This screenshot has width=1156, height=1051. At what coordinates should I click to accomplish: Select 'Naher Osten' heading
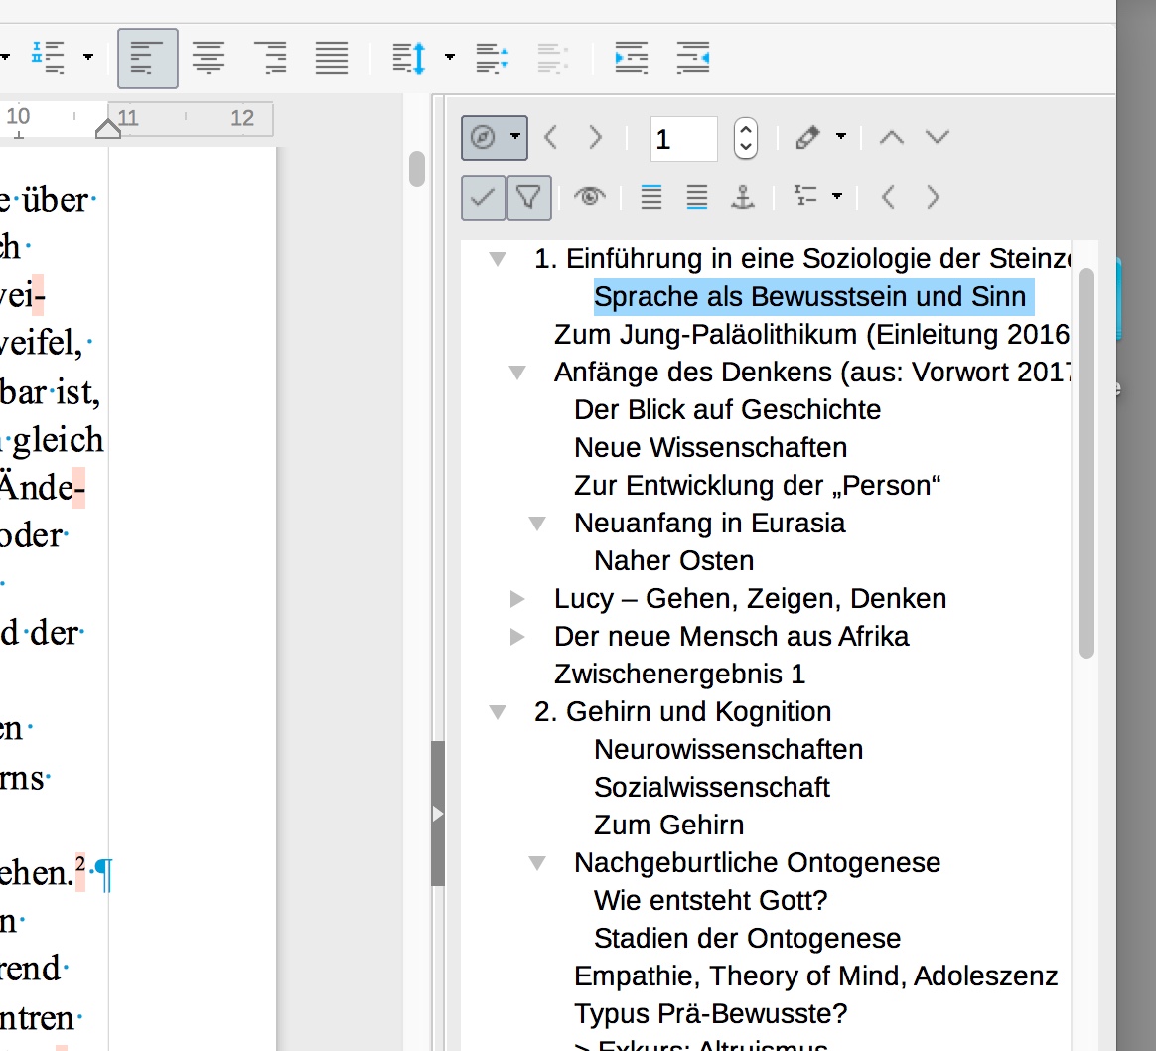click(674, 560)
